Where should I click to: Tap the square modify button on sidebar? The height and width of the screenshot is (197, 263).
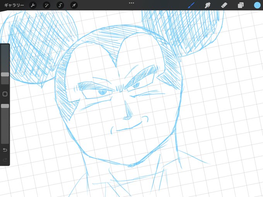[5, 94]
